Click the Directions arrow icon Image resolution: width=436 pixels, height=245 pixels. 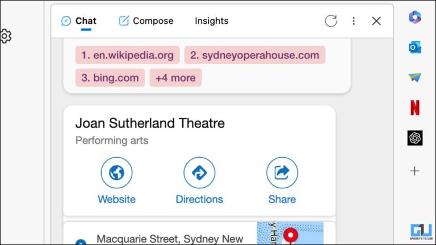[x=199, y=172]
